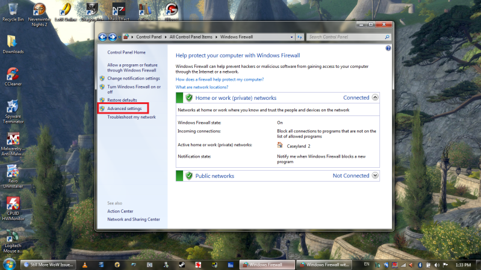The width and height of the screenshot is (481, 270).
Task: Allow a program through Windows Firewall
Action: tap(132, 67)
